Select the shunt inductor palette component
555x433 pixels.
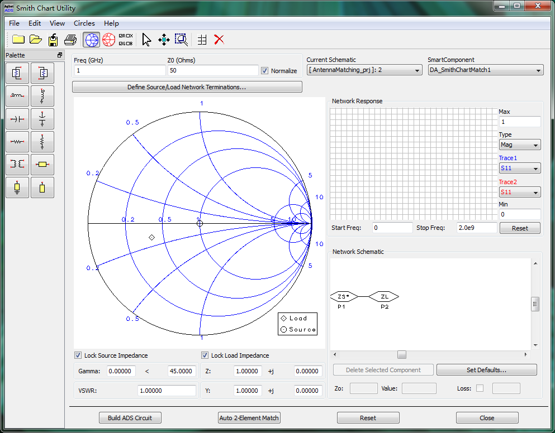42,96
